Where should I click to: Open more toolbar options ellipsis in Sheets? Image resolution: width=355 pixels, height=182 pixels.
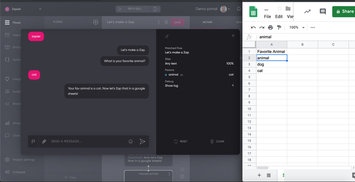tap(313, 28)
